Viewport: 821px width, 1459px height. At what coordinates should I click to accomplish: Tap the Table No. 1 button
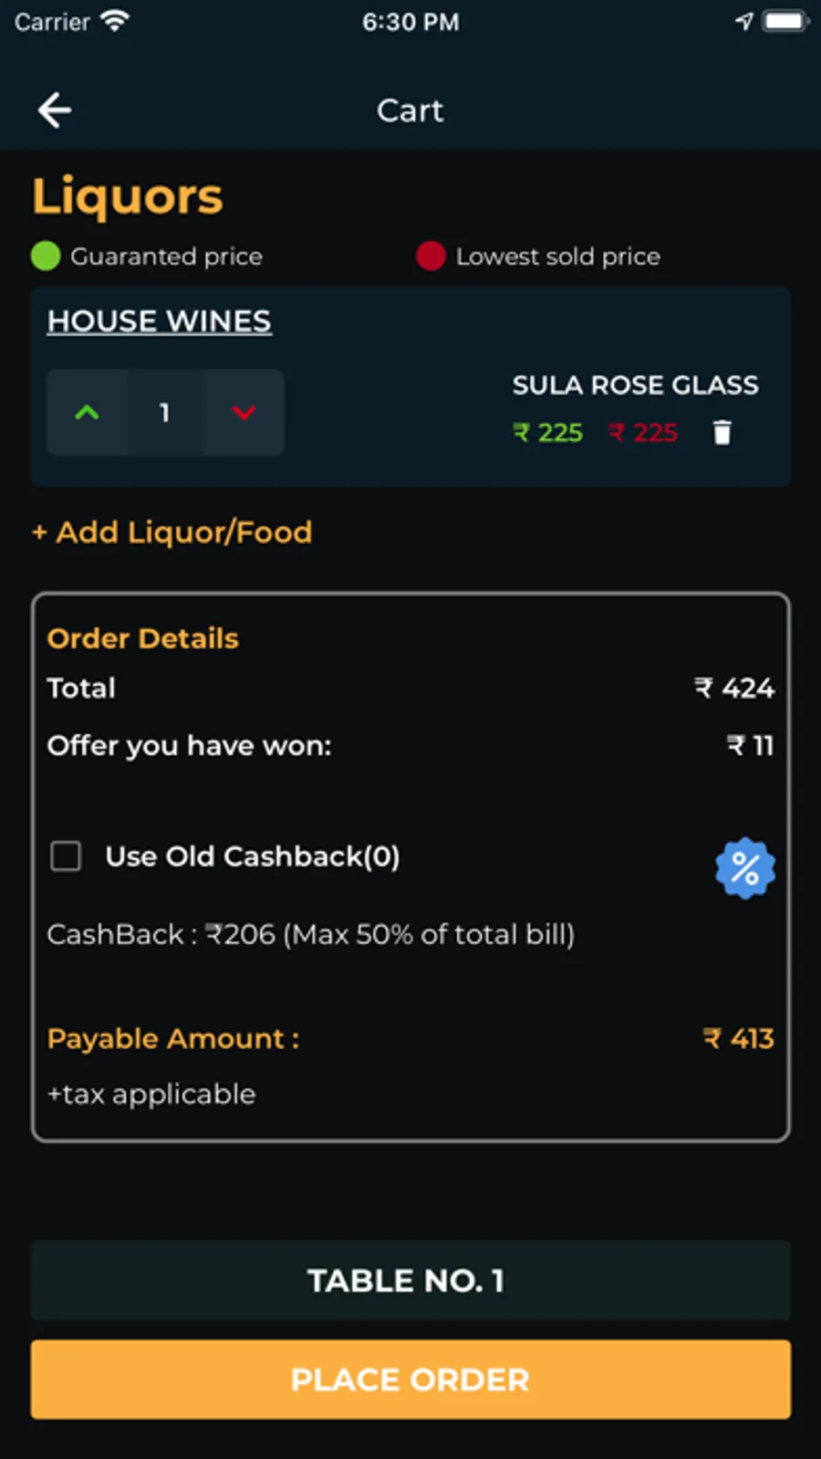(x=410, y=1280)
